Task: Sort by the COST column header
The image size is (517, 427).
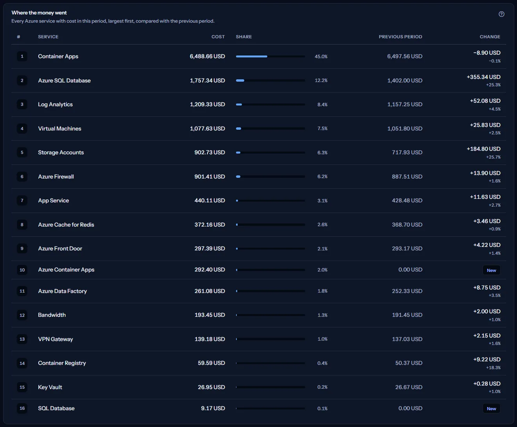Action: [x=218, y=37]
